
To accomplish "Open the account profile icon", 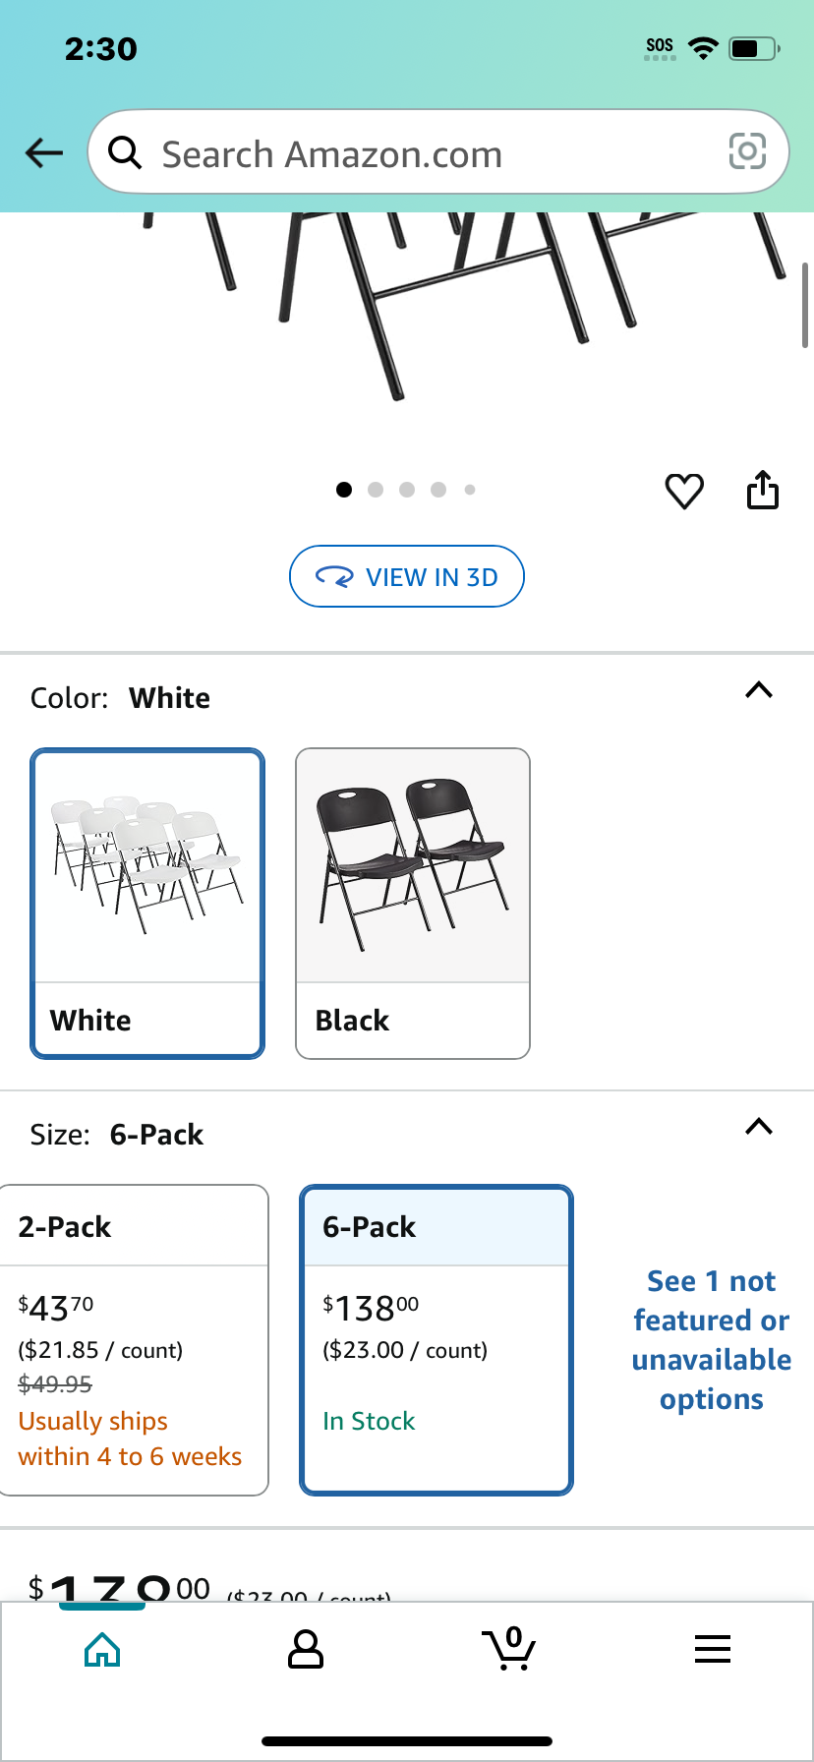I will (305, 1649).
